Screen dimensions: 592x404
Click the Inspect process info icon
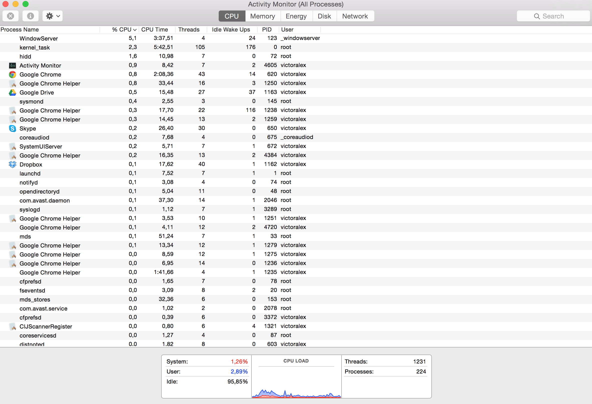[x=30, y=16]
